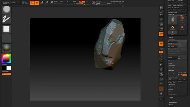Click the Del Lower button
The height and width of the screenshot is (107, 190).
172,47
